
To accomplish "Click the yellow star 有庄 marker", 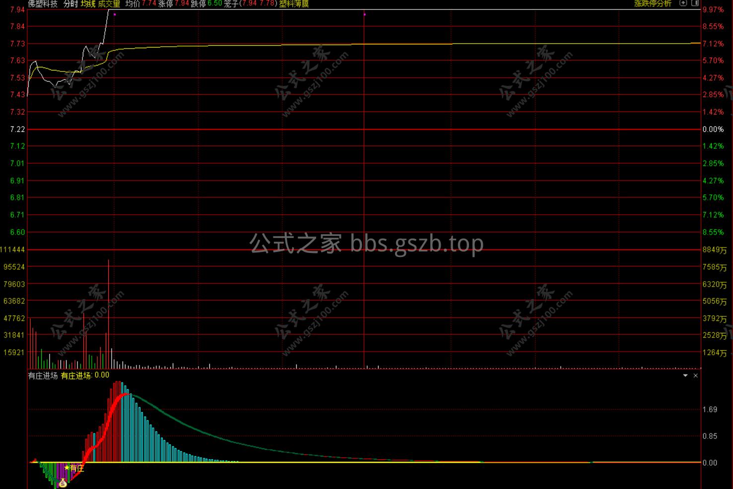I will (x=74, y=468).
